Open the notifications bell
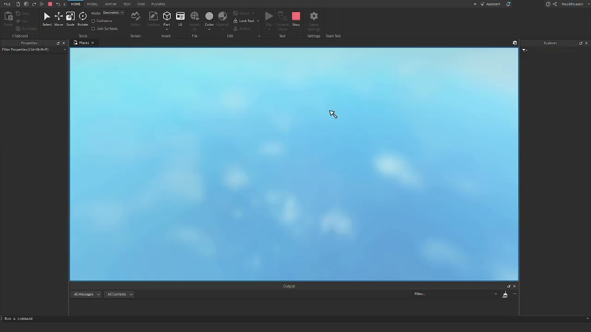 508,4
